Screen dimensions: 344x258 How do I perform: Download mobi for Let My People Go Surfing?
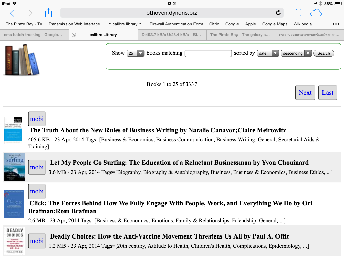coord(37,167)
